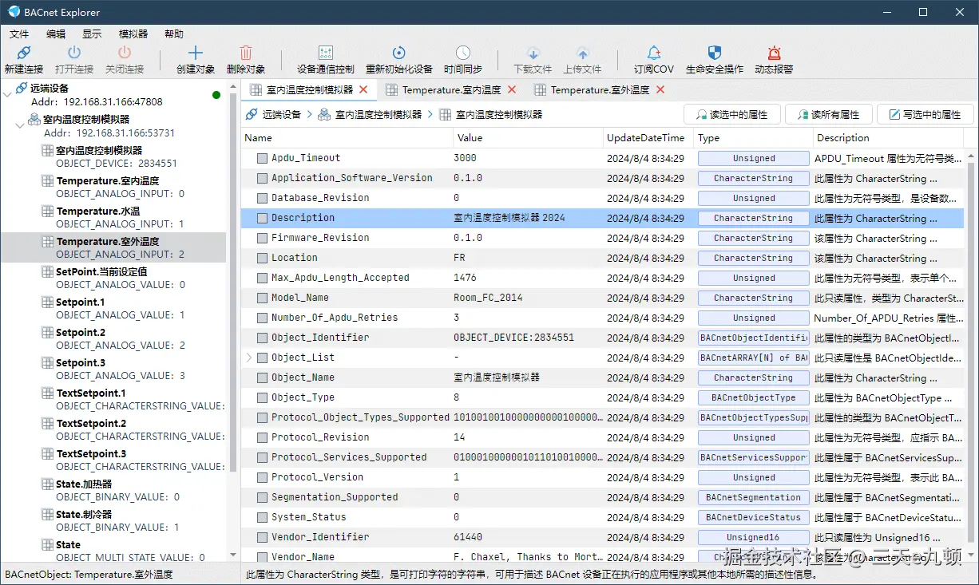
Task: Click the 读所有属性 button
Action: 828,114
